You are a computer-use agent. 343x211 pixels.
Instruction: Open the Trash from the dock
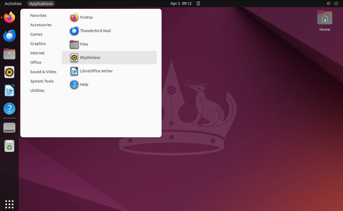(x=10, y=146)
